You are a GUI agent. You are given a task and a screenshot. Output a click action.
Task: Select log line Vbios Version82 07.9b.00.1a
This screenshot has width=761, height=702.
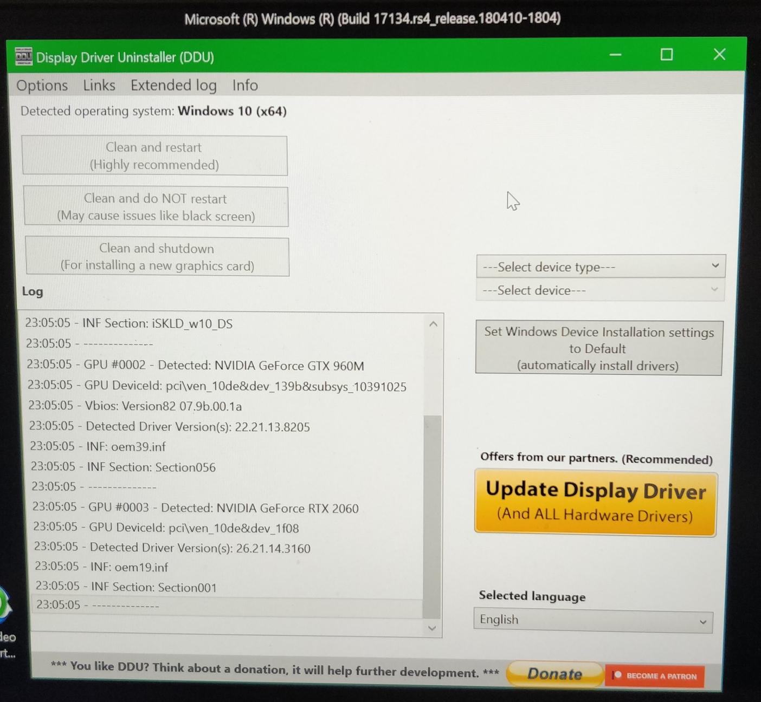135,406
